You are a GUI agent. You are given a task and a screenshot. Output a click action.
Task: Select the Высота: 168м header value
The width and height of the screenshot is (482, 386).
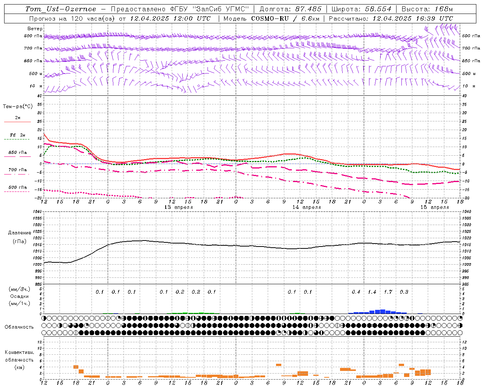click(427, 9)
